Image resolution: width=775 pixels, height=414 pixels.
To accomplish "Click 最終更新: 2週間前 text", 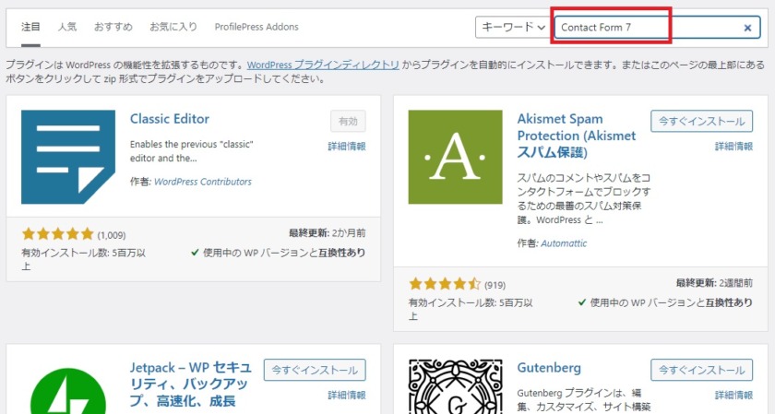I will click(x=714, y=283).
